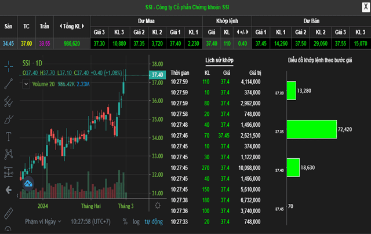Click the 10:27:58 (UTC+7) timezone selector

(x=90, y=221)
